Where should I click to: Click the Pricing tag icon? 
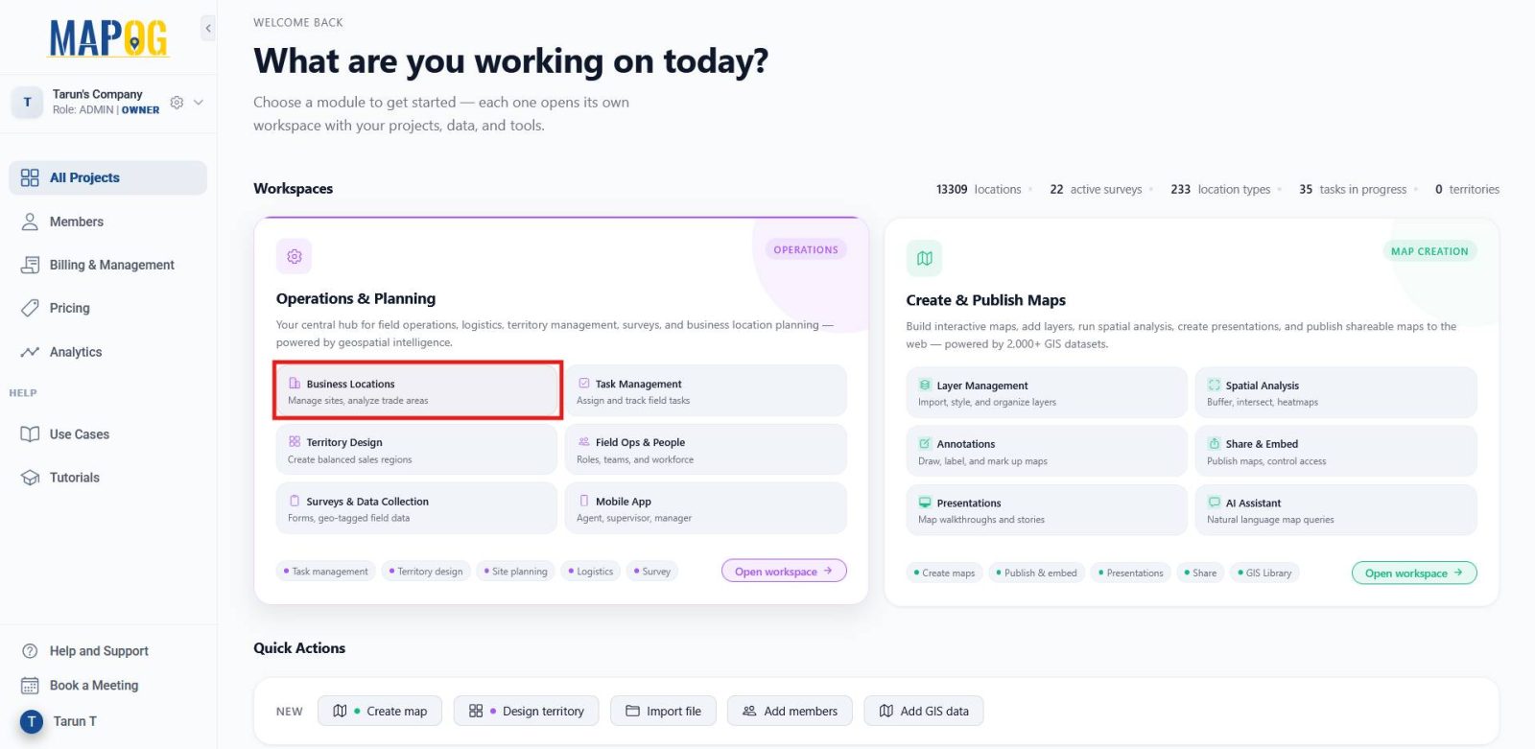point(30,308)
